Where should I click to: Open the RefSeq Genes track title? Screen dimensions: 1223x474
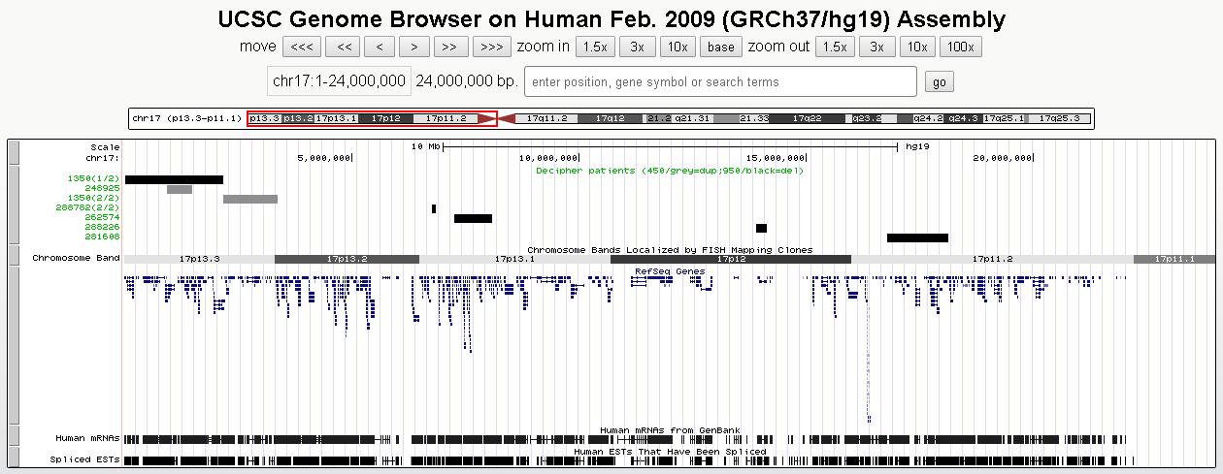point(669,271)
